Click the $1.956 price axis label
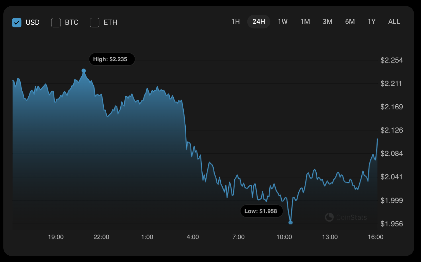This screenshot has width=421, height=262. tap(391, 224)
